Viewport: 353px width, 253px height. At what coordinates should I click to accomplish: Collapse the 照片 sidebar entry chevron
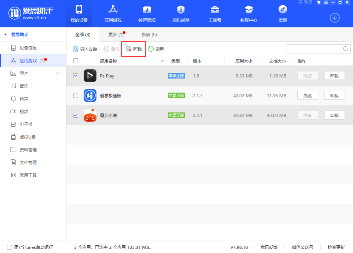[58, 73]
